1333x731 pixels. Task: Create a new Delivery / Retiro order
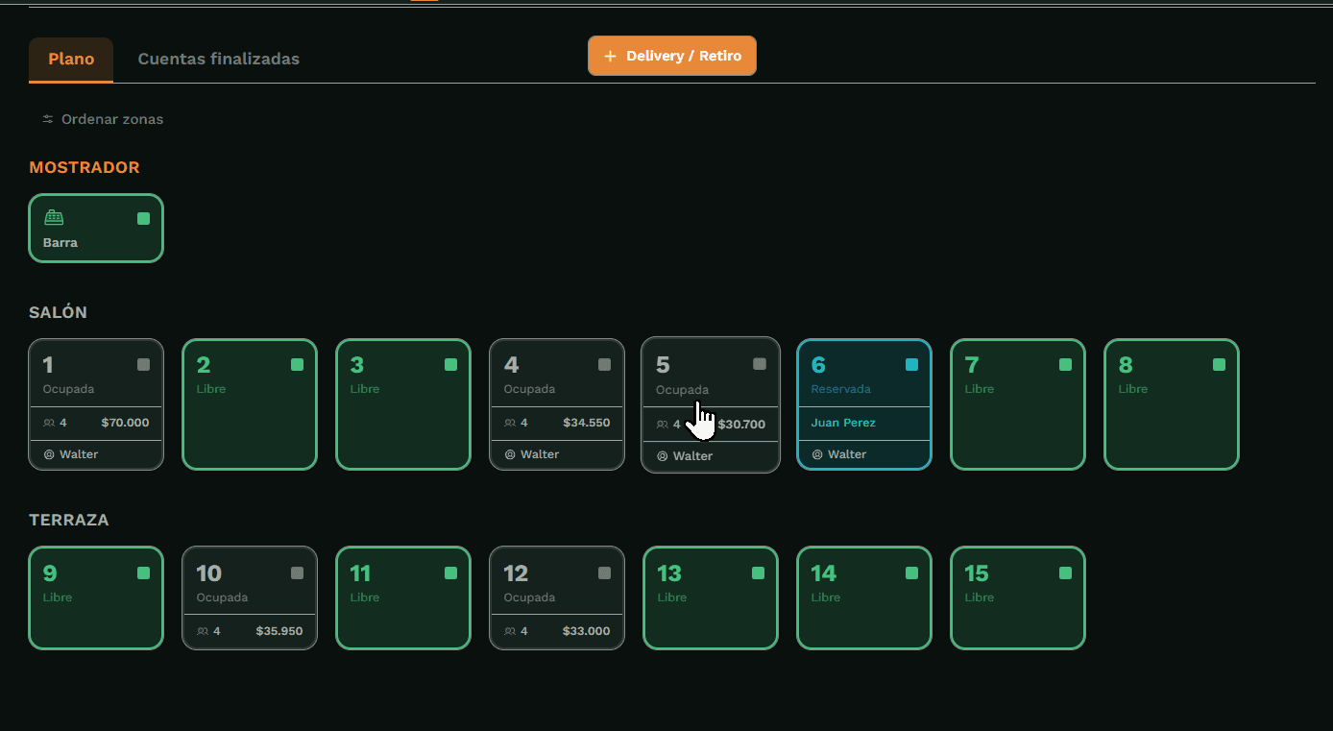(672, 56)
